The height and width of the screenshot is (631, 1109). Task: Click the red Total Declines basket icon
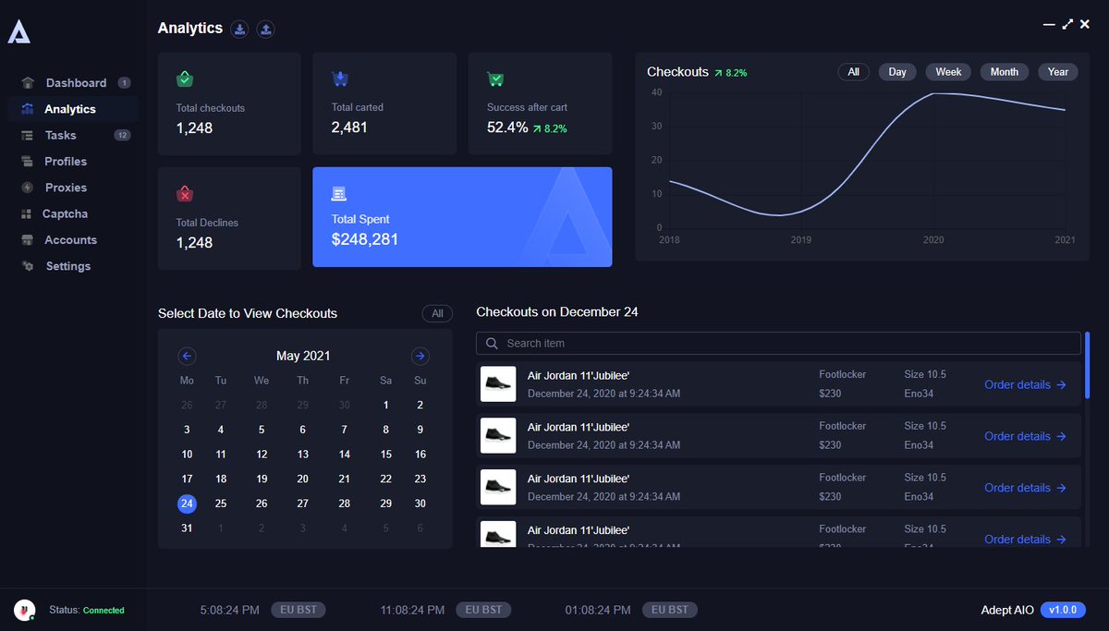click(x=185, y=194)
